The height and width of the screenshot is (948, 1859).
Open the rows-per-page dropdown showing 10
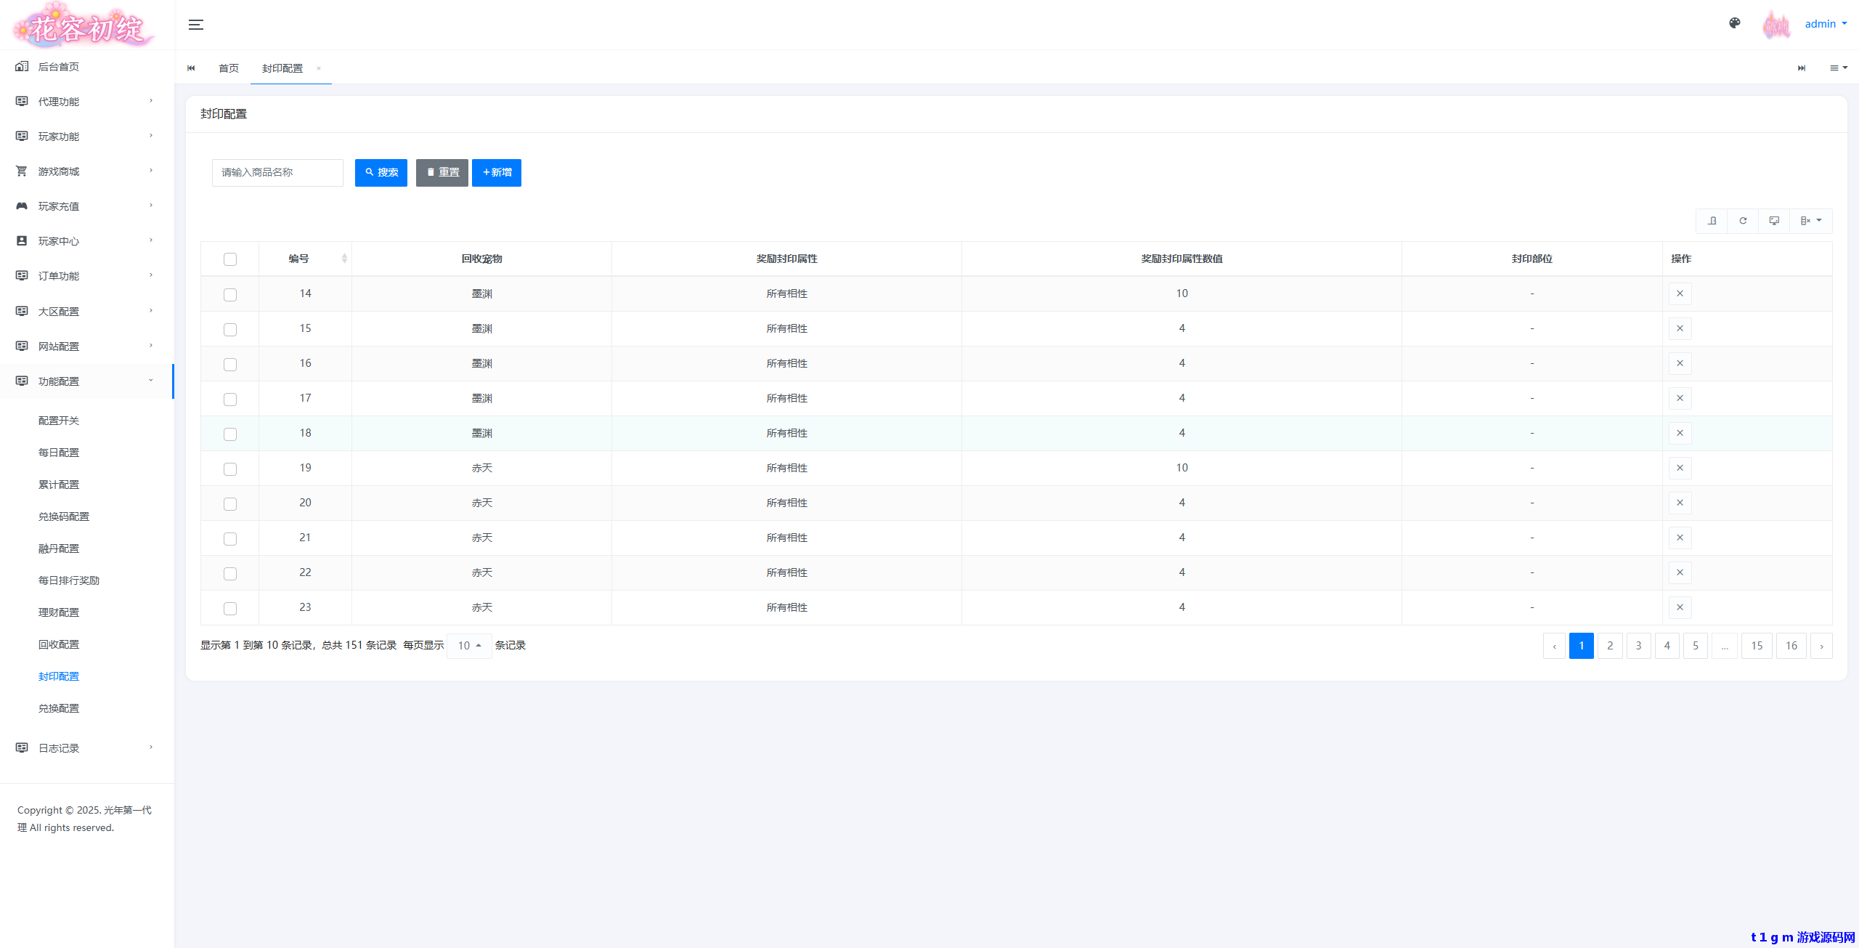tap(469, 645)
